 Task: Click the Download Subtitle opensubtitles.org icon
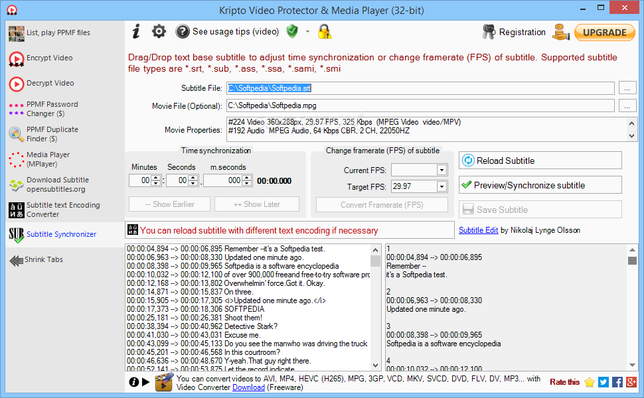tap(17, 184)
